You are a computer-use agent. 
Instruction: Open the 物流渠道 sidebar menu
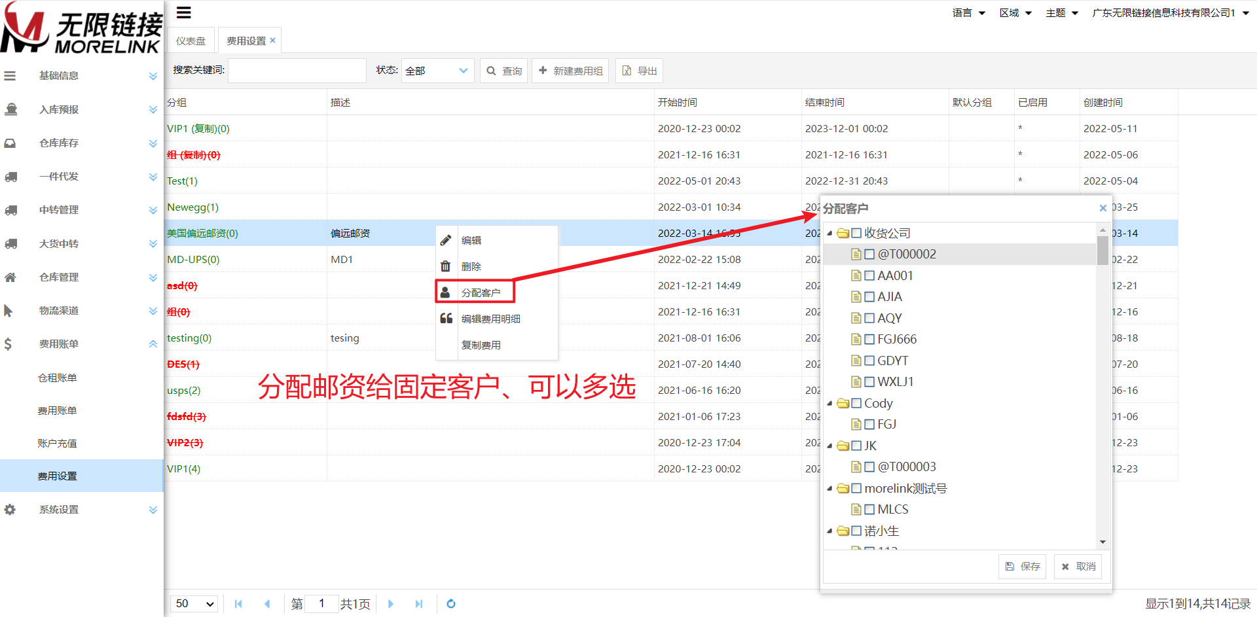[81, 311]
